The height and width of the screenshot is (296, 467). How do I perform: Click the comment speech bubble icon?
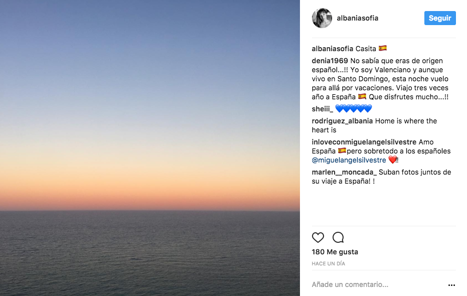coord(338,237)
